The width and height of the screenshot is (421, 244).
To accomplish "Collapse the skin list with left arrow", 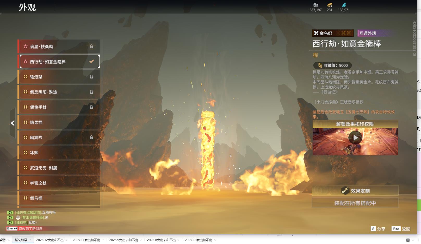I will coord(13,123).
